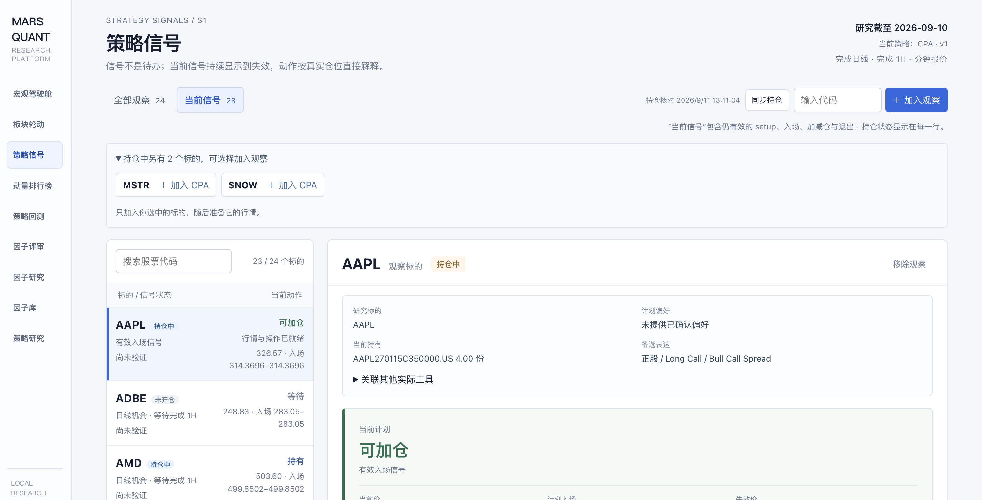Click the 可加仓 action on the AAPL row
Screen dimensions: 982x500
click(x=291, y=323)
